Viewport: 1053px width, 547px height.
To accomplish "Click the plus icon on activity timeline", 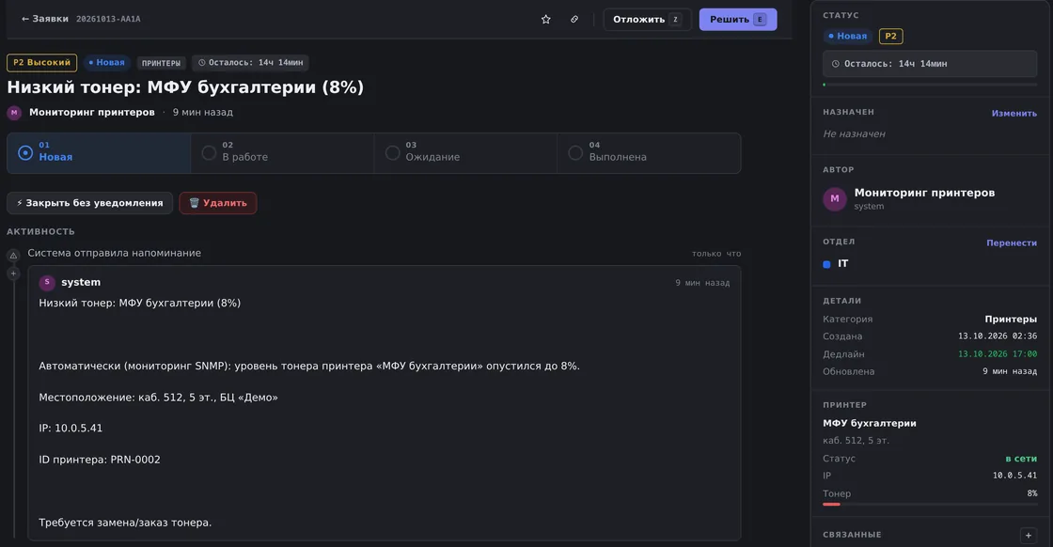I will coord(13,273).
